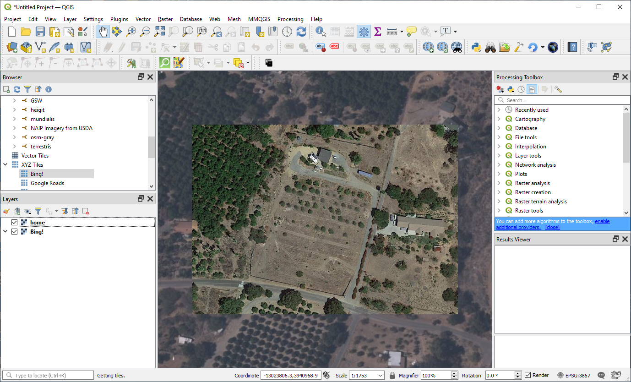Expand the Cartography toolbox group
The image size is (631, 382).
(x=499, y=119)
